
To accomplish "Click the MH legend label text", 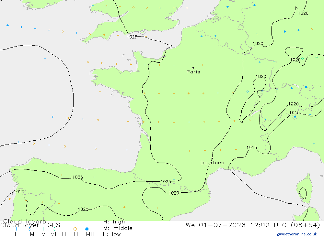I will [x=54, y=234].
